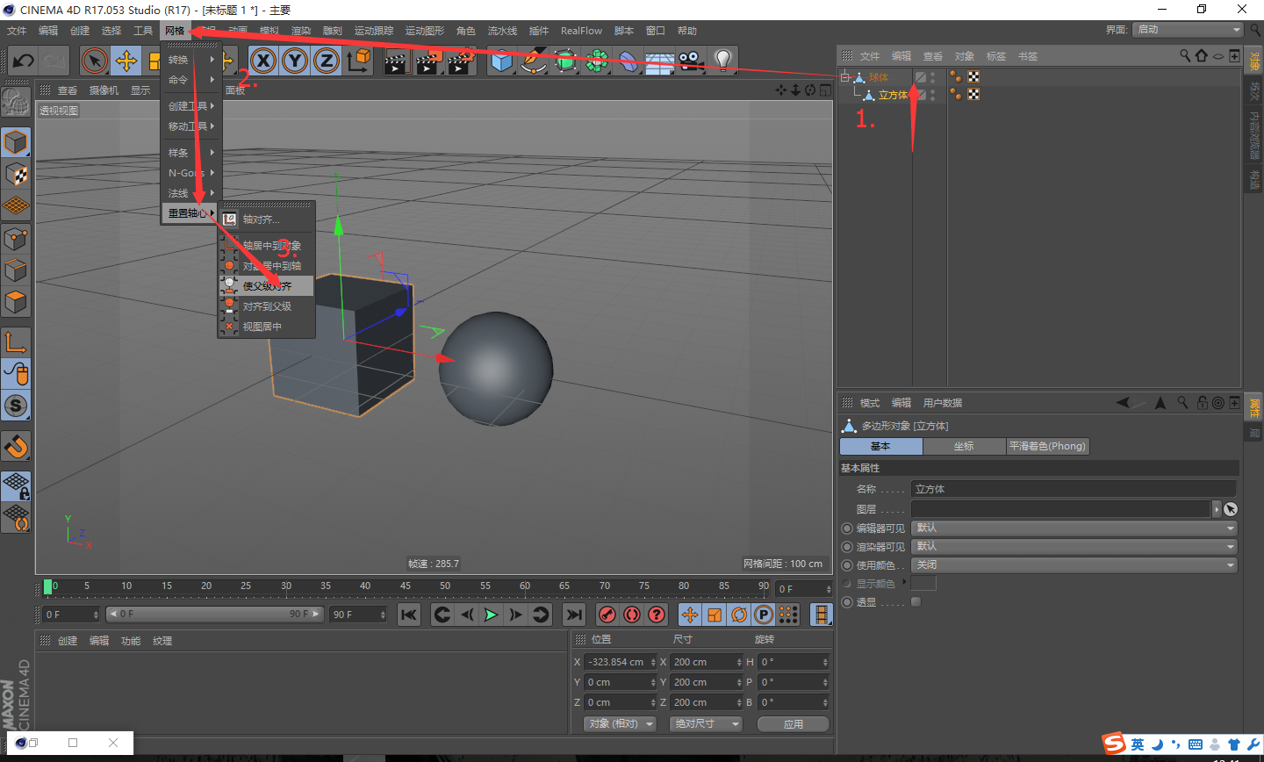Select 对齐到父级 menu entry
The height and width of the screenshot is (762, 1264).
266,306
